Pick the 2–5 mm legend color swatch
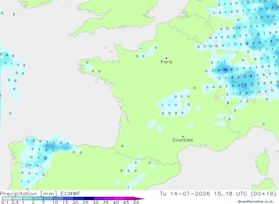 38,198
